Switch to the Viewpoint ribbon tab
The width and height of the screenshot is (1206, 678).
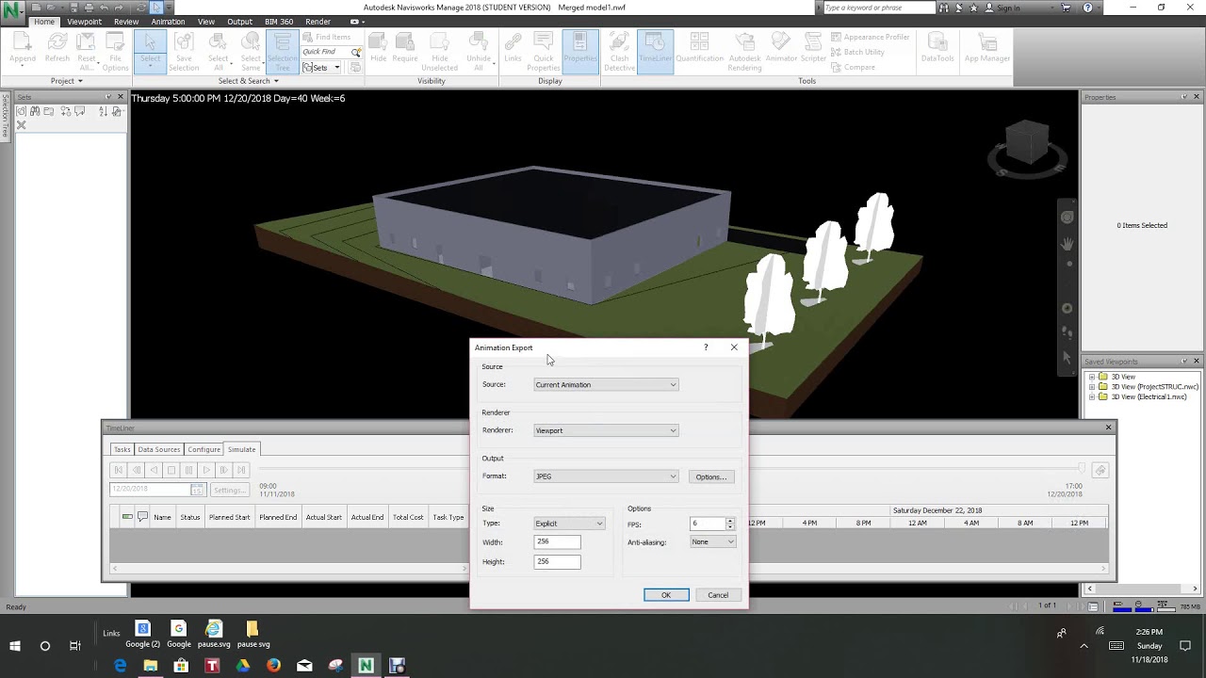(84, 22)
